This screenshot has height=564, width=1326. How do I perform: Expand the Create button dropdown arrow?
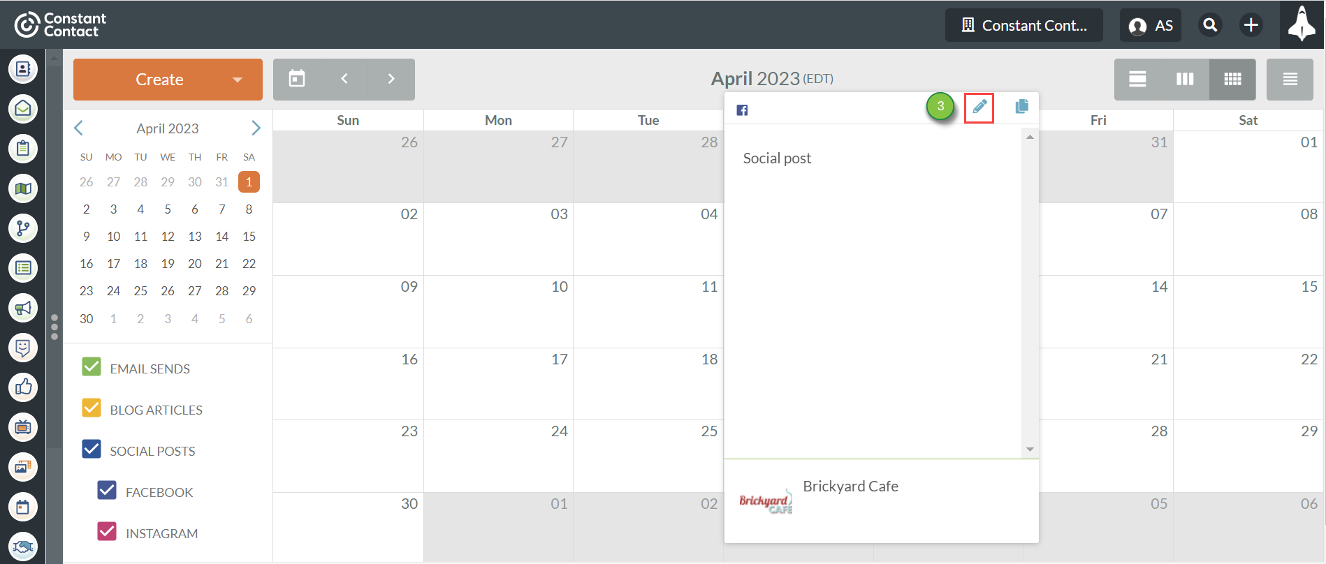(x=238, y=80)
